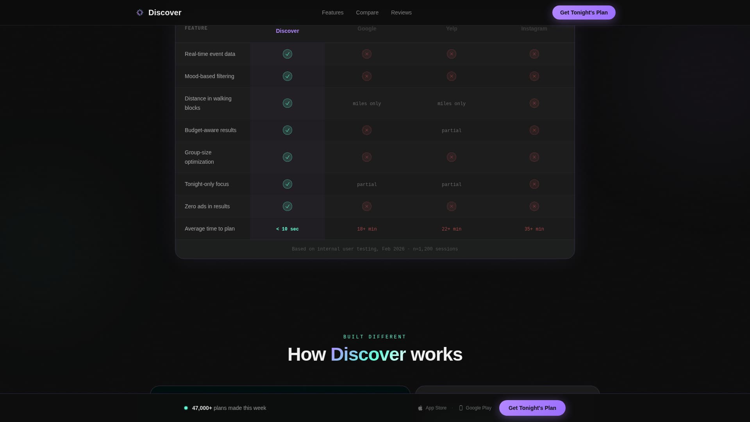Click the 18+ min value
The image size is (750, 422).
point(367,229)
